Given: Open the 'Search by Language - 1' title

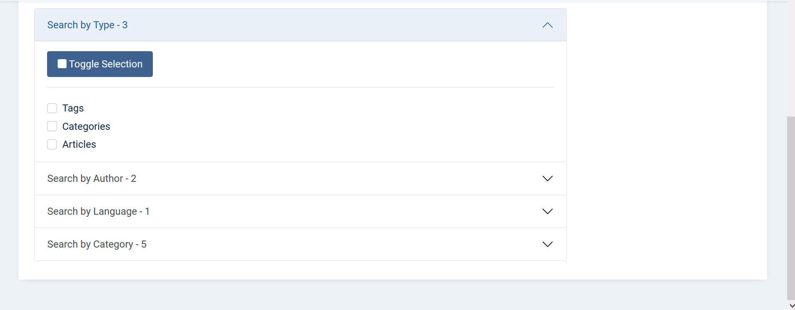Looking at the screenshot, I should click(x=98, y=211).
